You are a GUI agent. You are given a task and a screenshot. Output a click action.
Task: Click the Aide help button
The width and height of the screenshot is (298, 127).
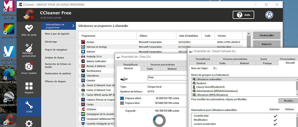pyautogui.click(x=243, y=15)
